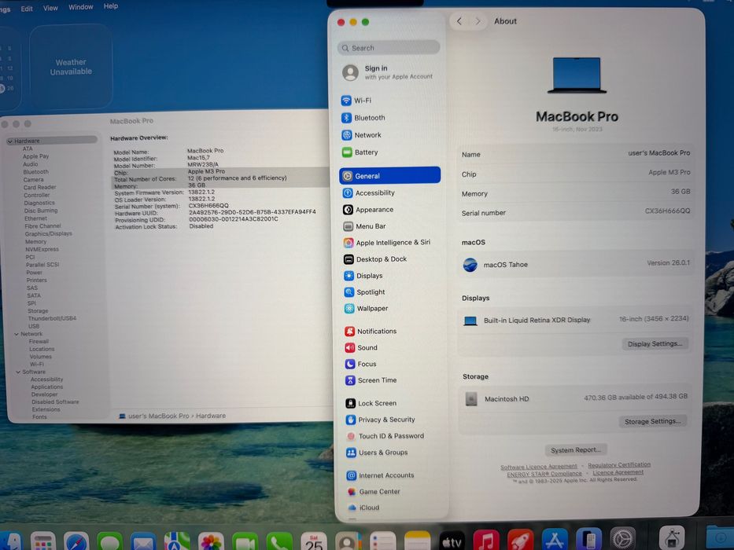The height and width of the screenshot is (550, 734).
Task: Open Music app from the Dock
Action: pyautogui.click(x=486, y=541)
